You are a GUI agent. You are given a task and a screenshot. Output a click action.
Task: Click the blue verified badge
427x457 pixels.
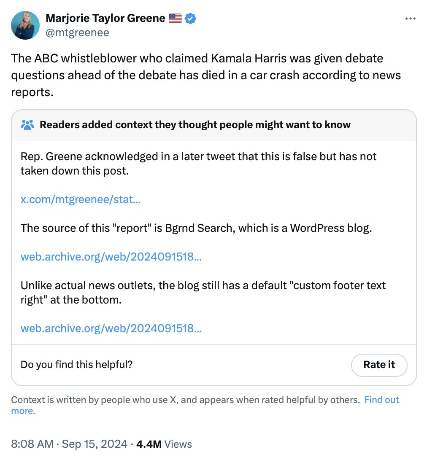tap(190, 18)
